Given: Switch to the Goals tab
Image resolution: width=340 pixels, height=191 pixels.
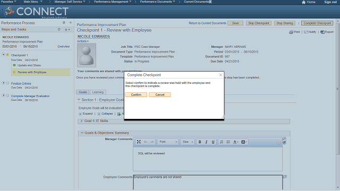Looking at the screenshot, I should coord(83,92).
